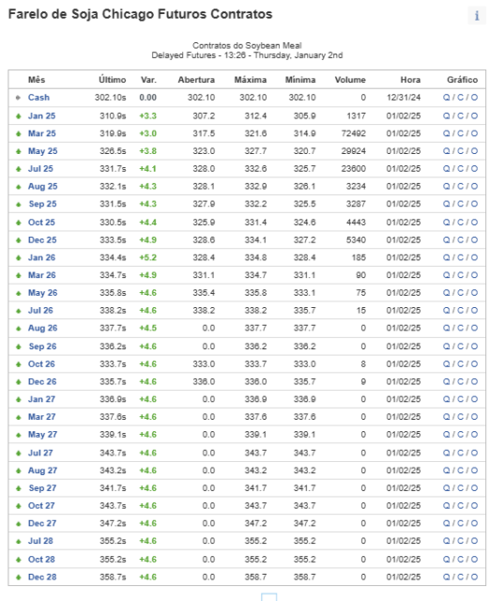The height and width of the screenshot is (601, 489).
Task: Open the Cash contract link
Action: 38,98
